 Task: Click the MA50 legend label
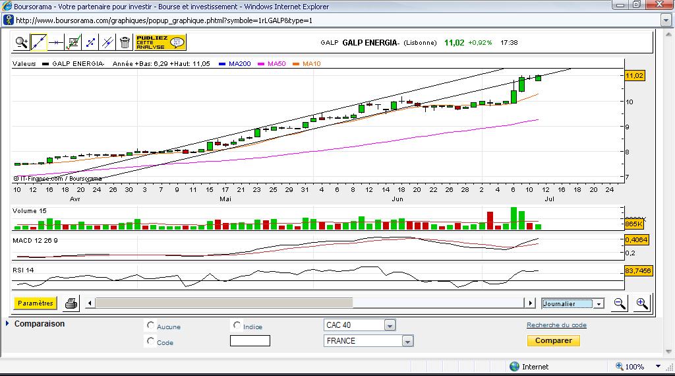click(x=277, y=64)
